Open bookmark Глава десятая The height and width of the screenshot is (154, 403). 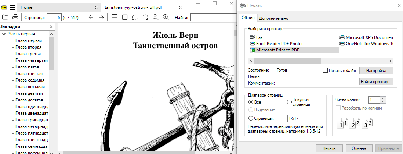click(x=29, y=100)
